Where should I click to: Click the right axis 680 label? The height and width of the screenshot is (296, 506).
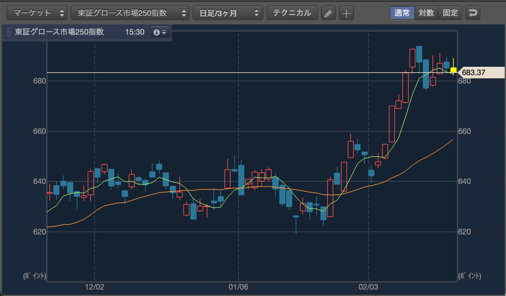click(464, 81)
